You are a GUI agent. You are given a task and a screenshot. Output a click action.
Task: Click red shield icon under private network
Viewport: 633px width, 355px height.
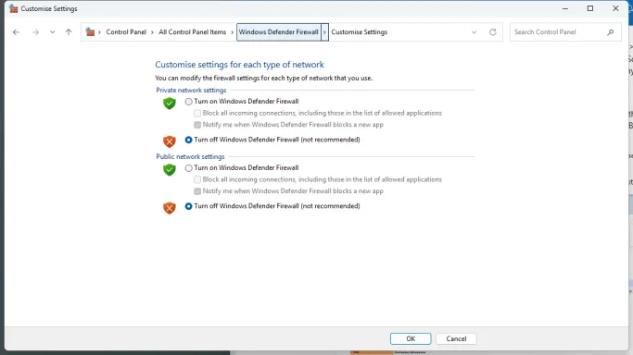tap(170, 141)
